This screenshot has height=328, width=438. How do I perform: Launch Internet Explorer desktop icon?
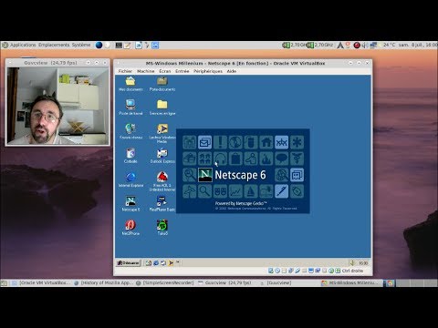[x=130, y=179]
